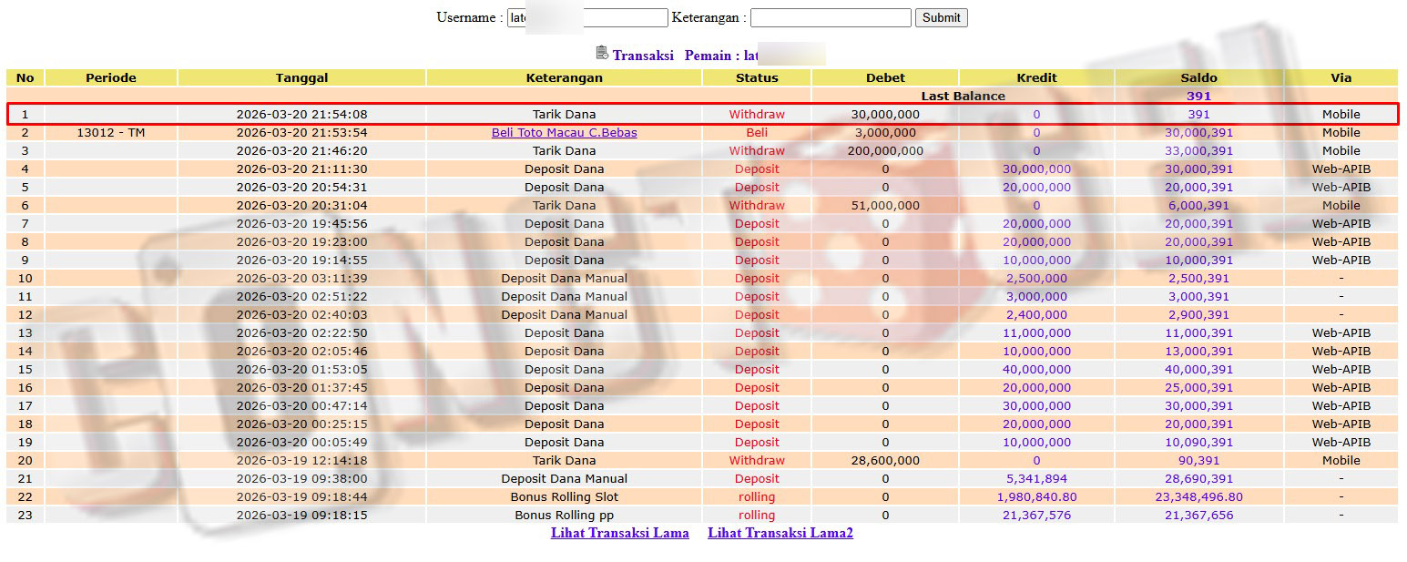Screen dimensions: 1407x562
Task: Select the Bonus Rolling pp row
Action: (702, 516)
